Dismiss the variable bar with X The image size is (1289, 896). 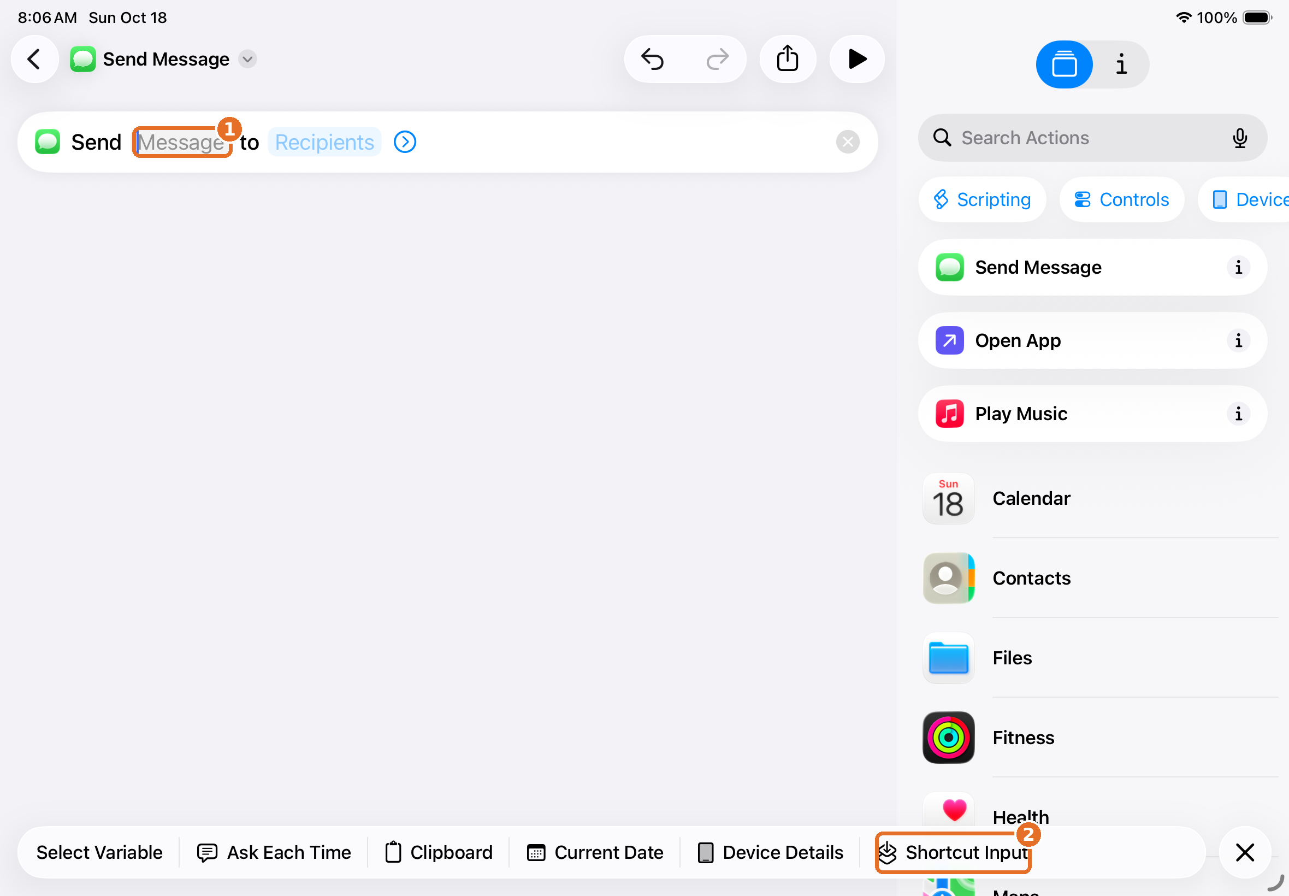tap(1245, 852)
